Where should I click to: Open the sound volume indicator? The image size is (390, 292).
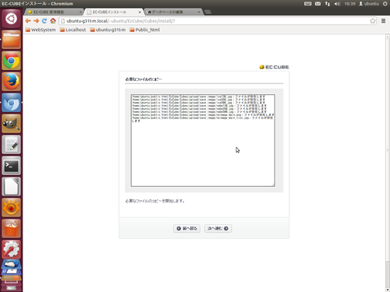click(x=337, y=4)
